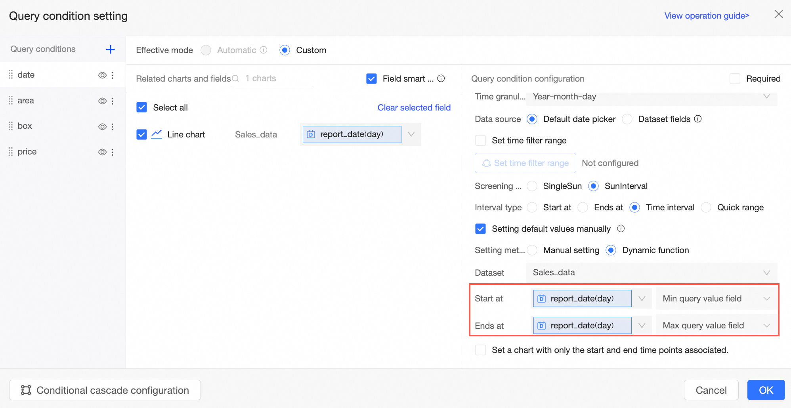Open the Max query value field dropdown

pos(716,326)
